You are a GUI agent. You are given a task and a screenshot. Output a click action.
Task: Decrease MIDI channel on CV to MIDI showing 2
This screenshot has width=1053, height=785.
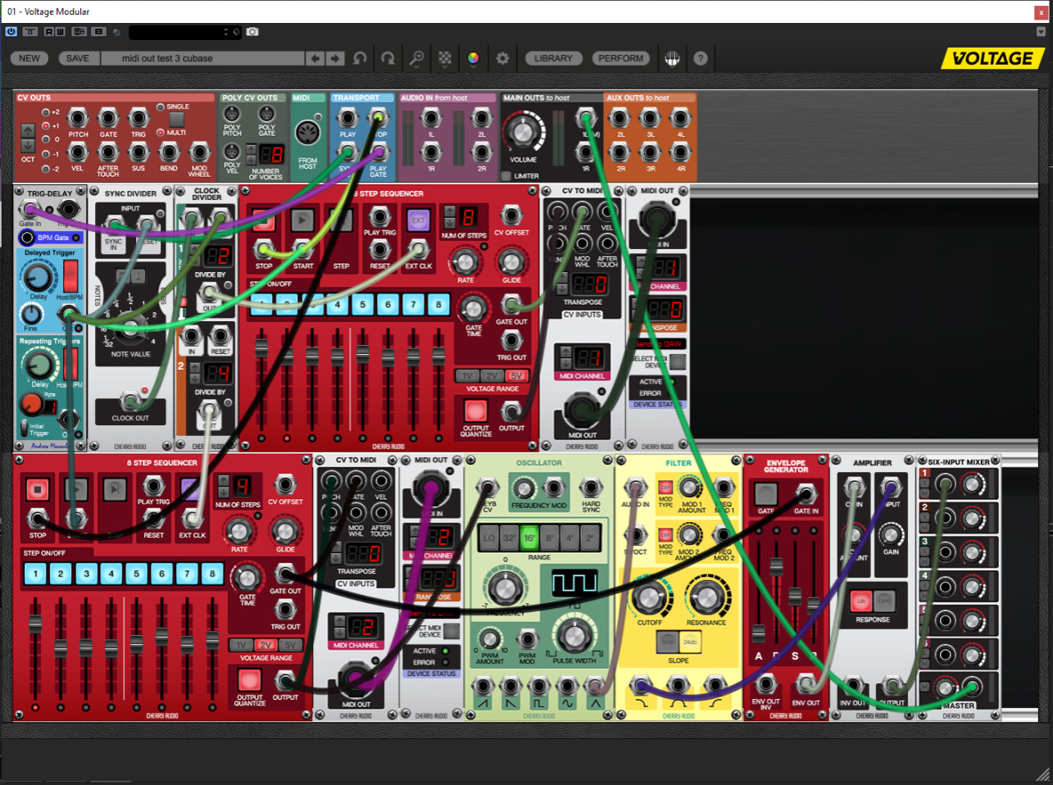[338, 633]
